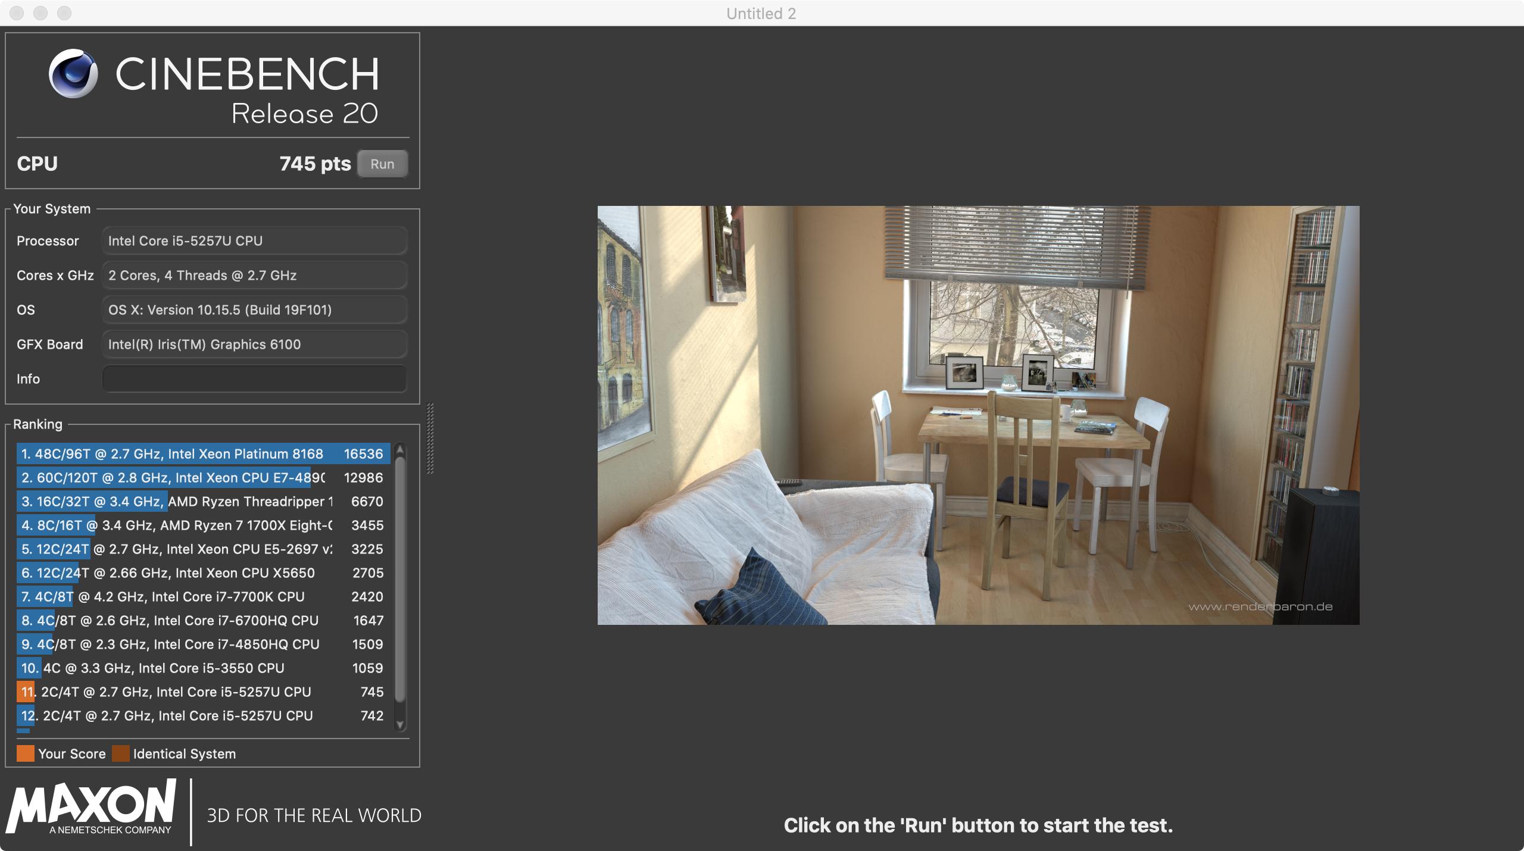
Task: Click the brown Identical System legend swatch
Action: (121, 753)
